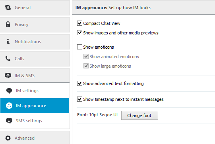Uncheck Show timestamp next to instant messages
The height and width of the screenshot is (144, 215).
(x=79, y=99)
